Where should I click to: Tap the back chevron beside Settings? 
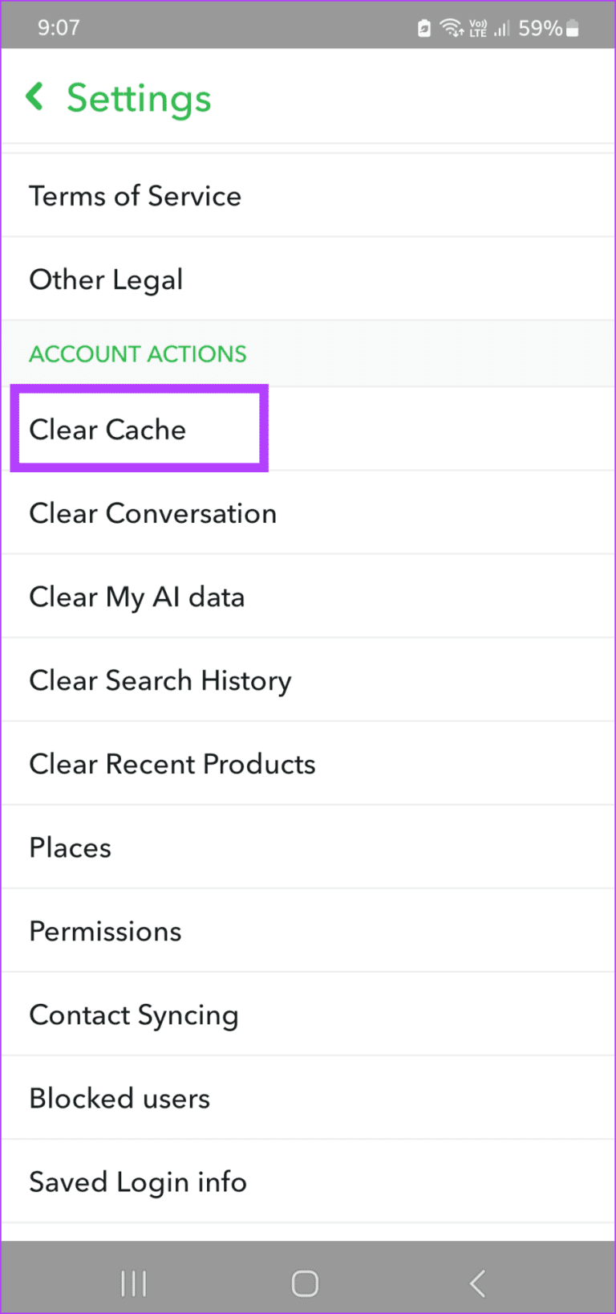tap(35, 96)
